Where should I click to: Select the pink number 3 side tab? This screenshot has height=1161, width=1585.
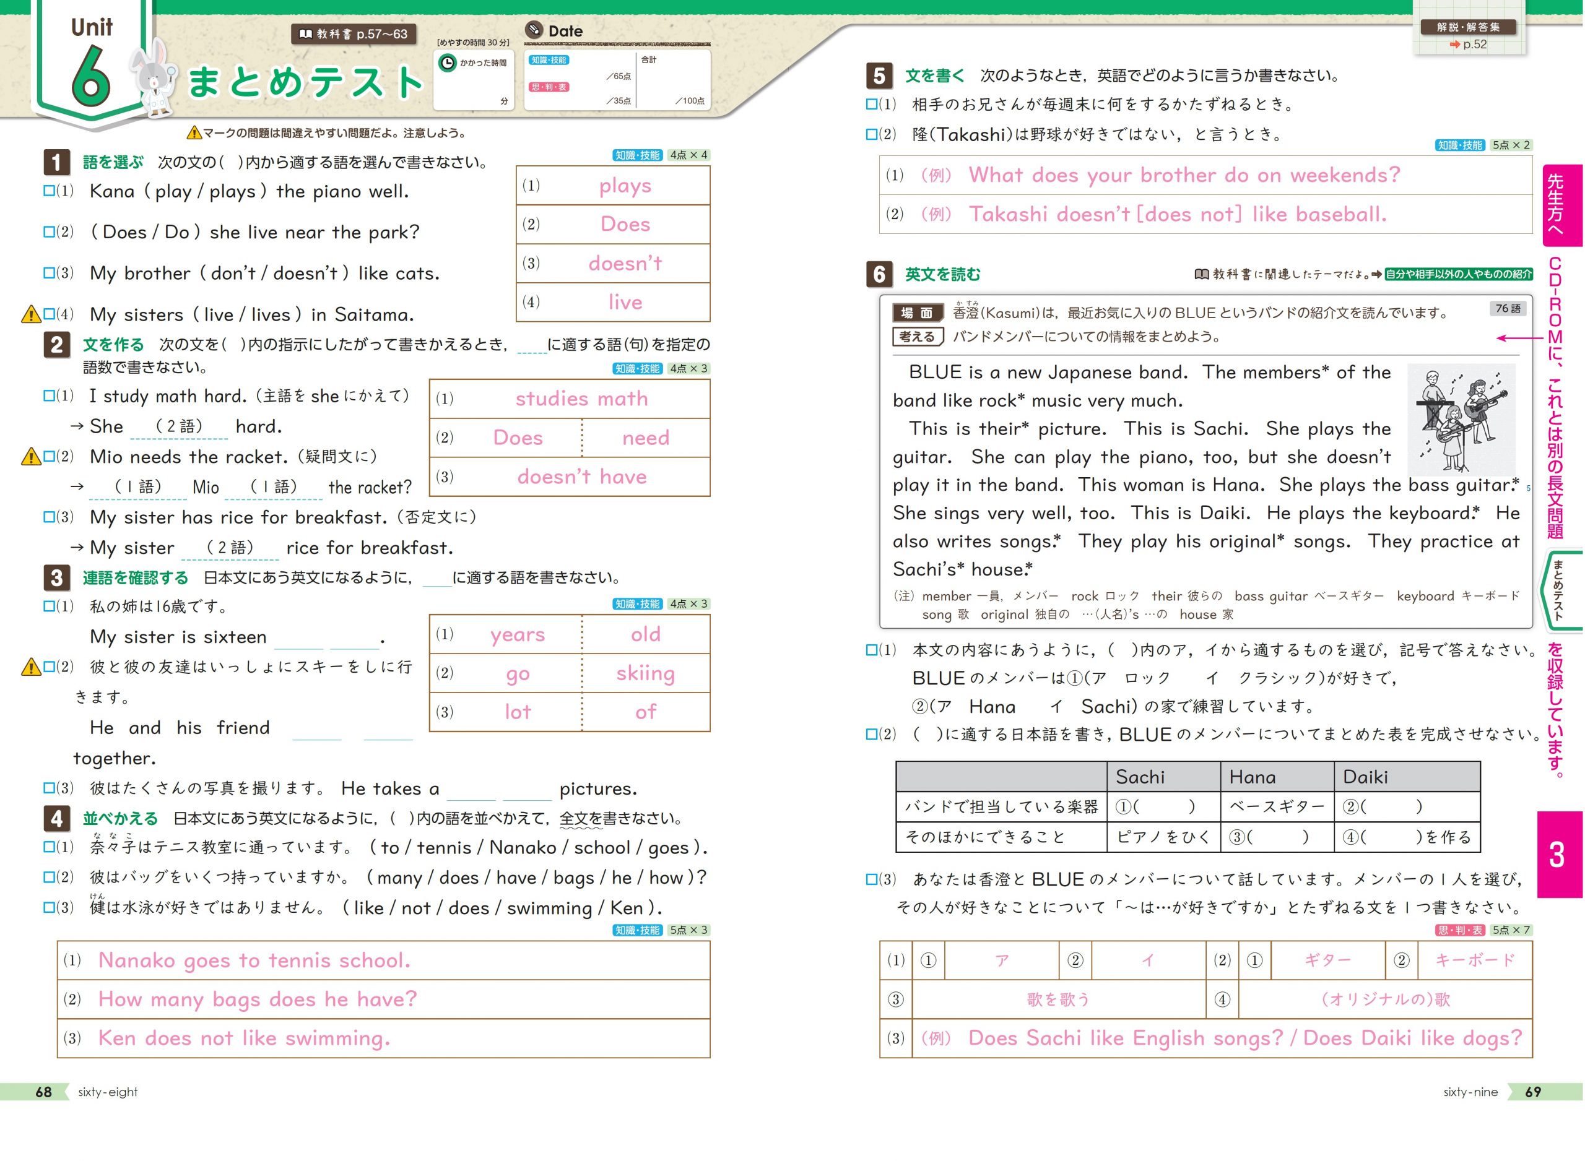(x=1560, y=855)
